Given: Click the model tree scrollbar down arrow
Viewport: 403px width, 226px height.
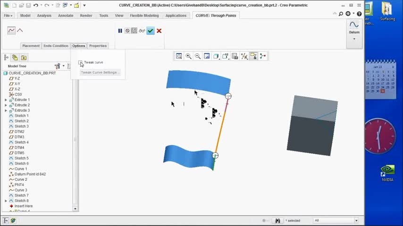Looking at the screenshot, I should coord(76,209).
